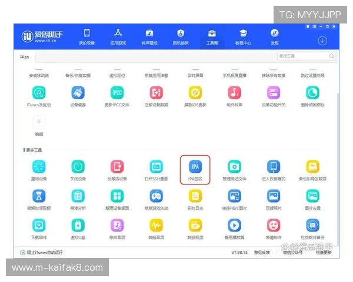The height and width of the screenshot is (282, 353).
Task: Click the 虚拟U盘 icon
Action: [78, 226]
